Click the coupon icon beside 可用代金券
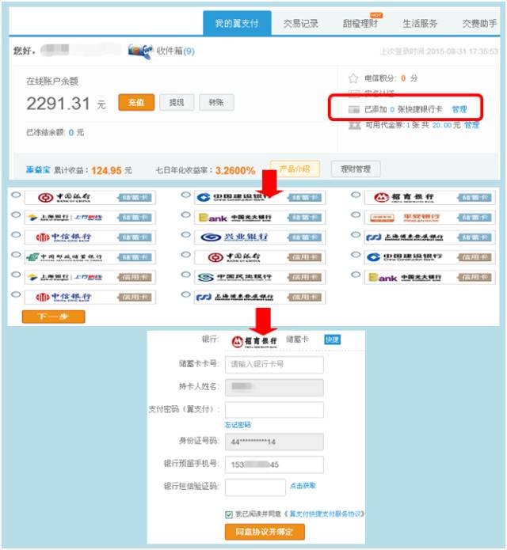 tap(355, 125)
